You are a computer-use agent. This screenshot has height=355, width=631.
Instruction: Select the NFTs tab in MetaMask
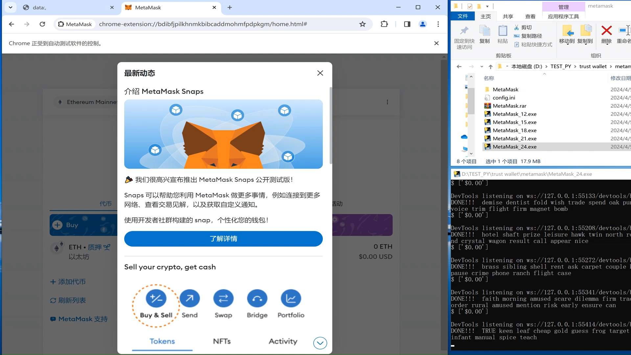(x=222, y=341)
